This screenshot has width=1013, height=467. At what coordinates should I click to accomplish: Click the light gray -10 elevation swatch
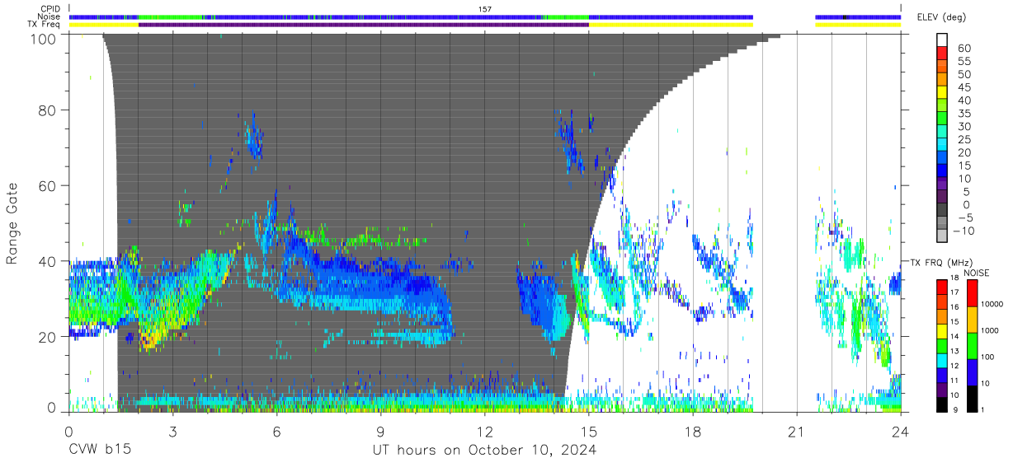point(943,236)
